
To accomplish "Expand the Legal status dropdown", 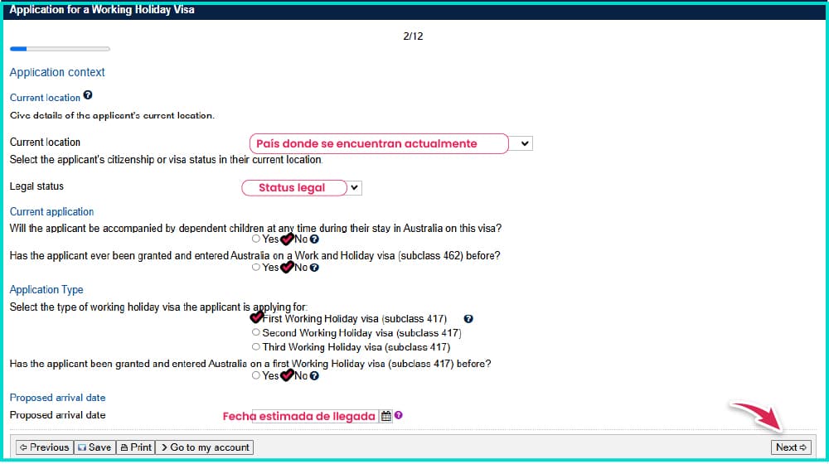I will click(355, 188).
